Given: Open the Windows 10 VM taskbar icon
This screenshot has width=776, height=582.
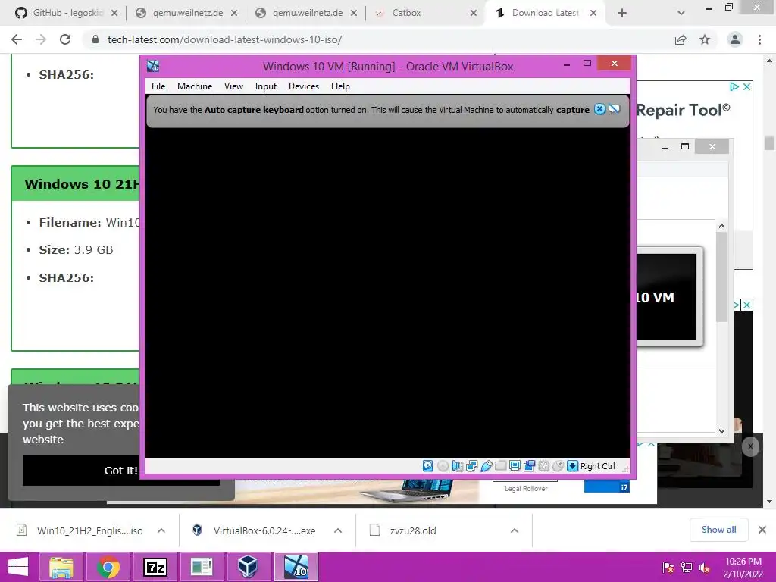Looking at the screenshot, I should click(x=296, y=567).
